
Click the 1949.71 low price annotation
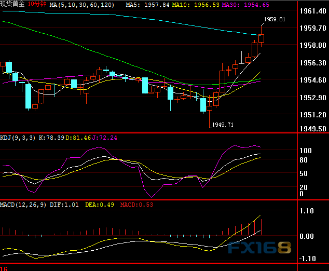point(223,125)
